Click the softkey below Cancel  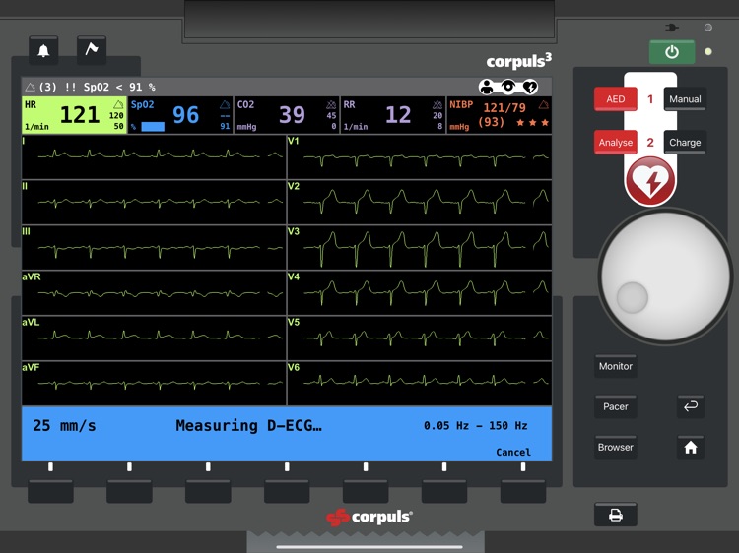tap(522, 491)
